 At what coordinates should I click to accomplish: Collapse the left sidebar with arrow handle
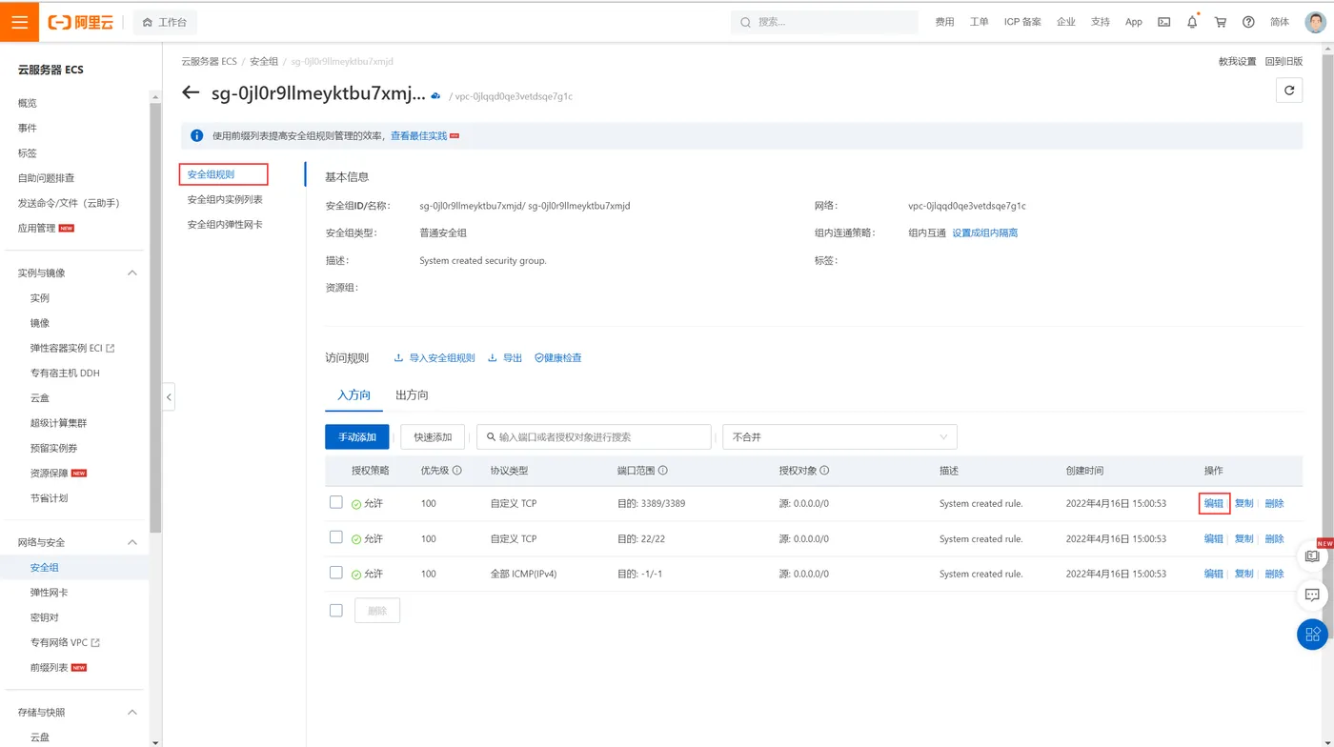169,396
